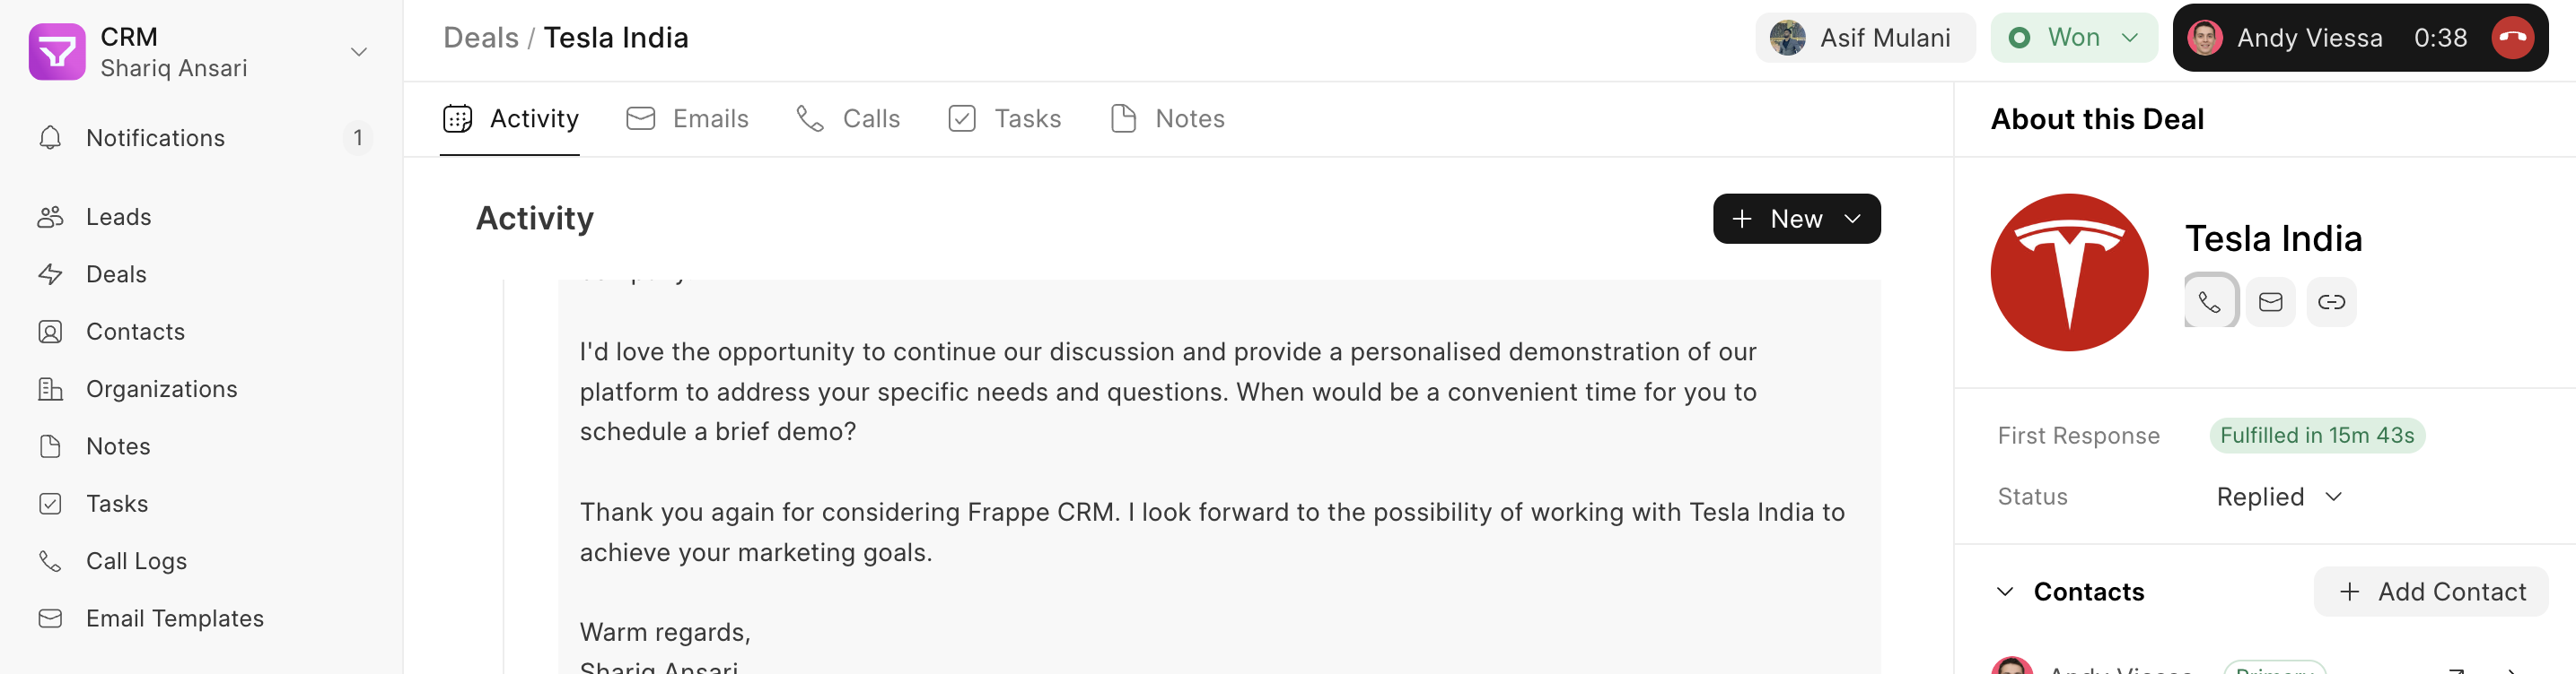Open the Tesla India website link icon

(2332, 301)
